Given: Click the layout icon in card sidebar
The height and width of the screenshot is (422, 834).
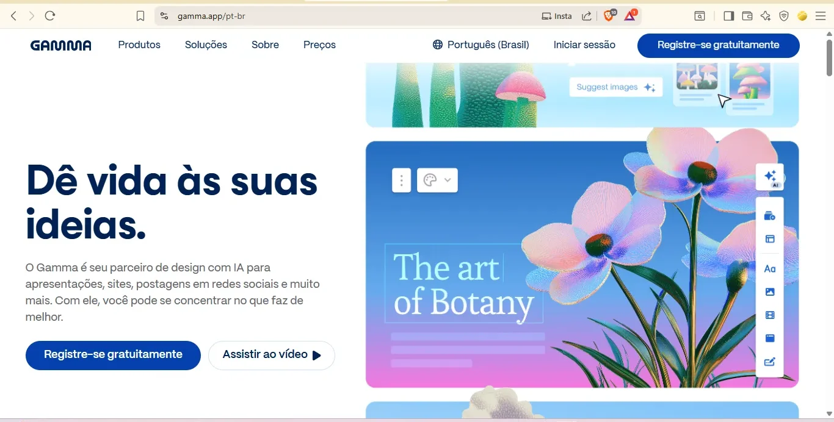Looking at the screenshot, I should [x=770, y=239].
